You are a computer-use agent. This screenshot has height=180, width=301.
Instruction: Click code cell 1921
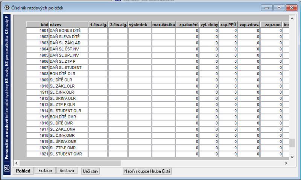(x=37, y=154)
